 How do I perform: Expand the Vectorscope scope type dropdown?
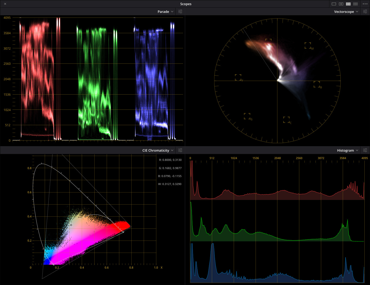coord(346,12)
